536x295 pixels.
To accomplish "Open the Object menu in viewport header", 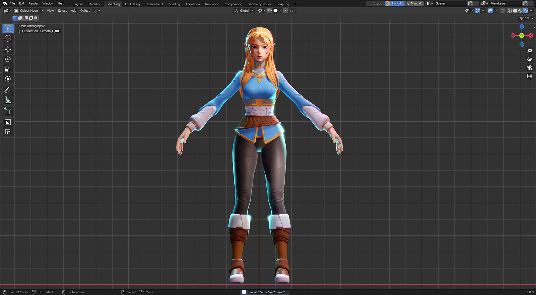I will (85, 11).
